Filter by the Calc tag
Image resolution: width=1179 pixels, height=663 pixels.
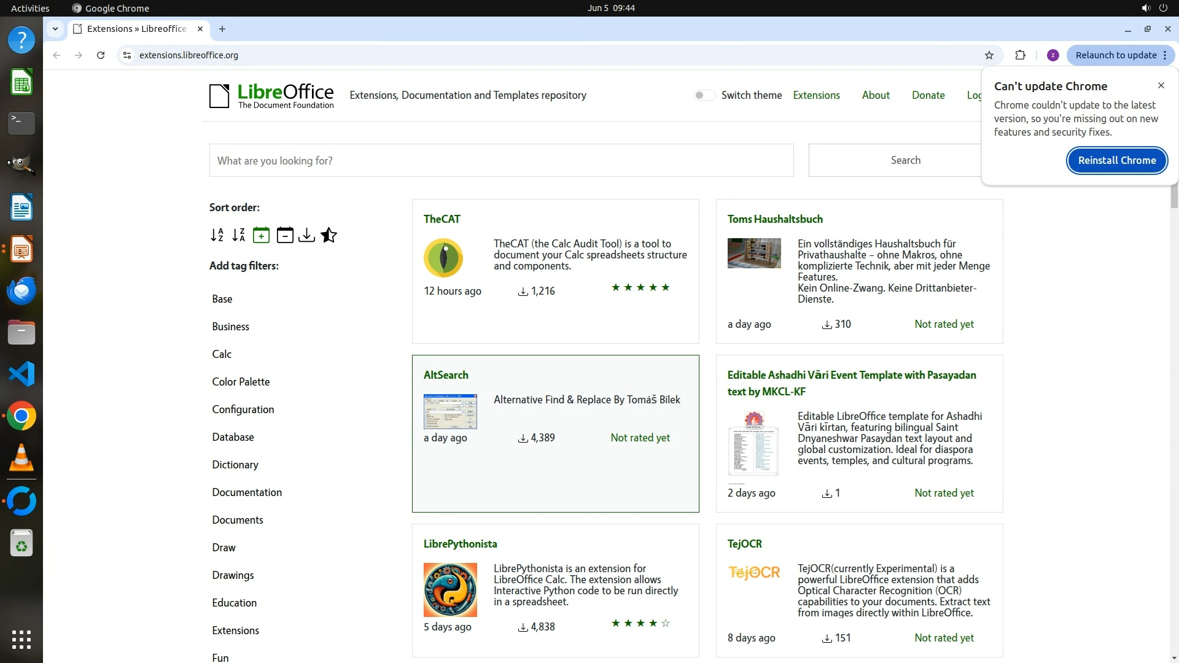click(222, 354)
